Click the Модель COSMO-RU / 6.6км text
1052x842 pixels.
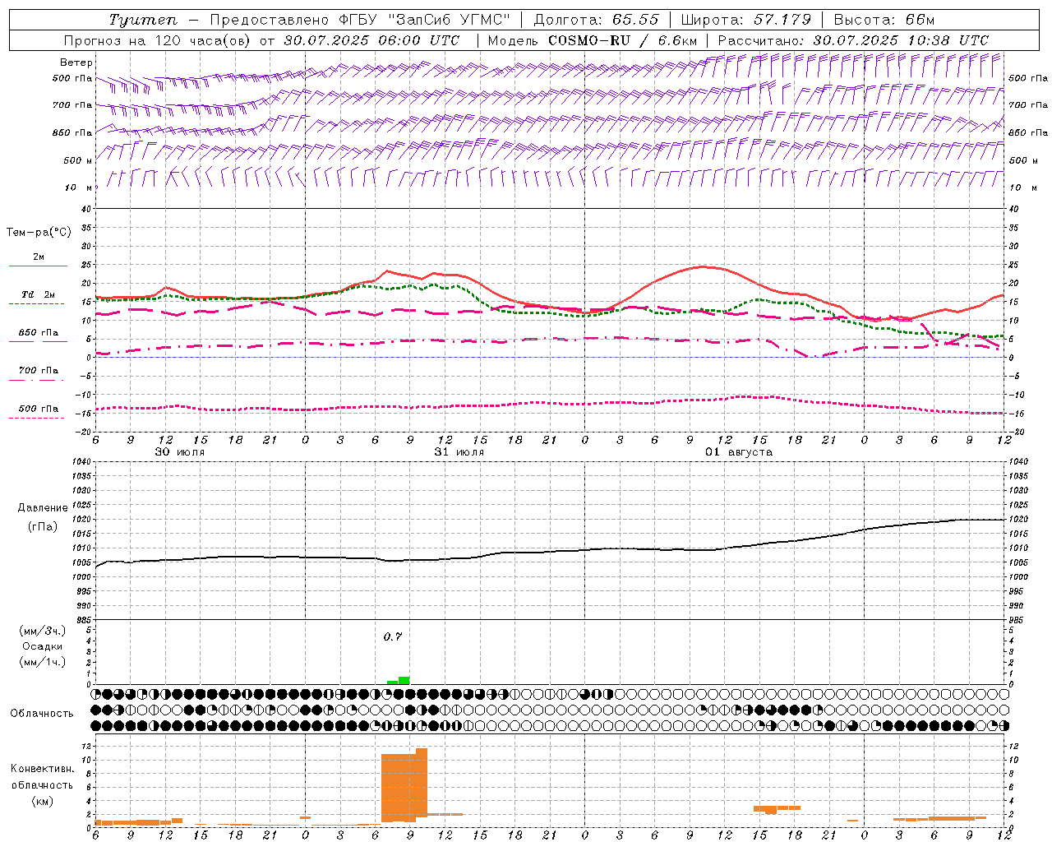point(593,40)
